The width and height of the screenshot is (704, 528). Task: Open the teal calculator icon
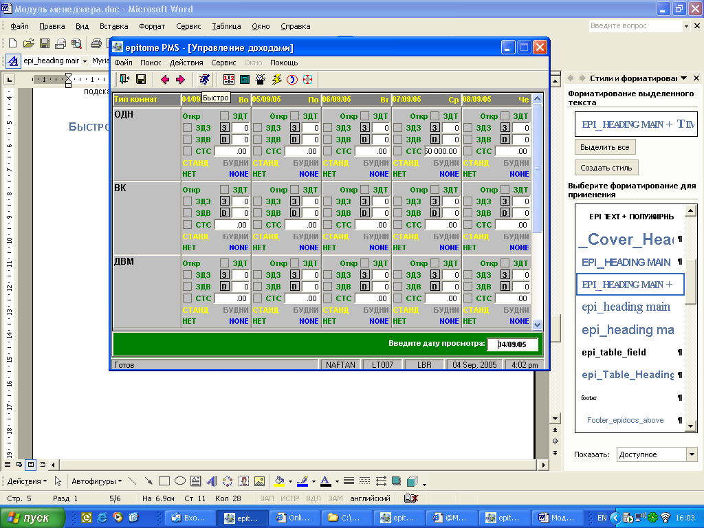pyautogui.click(x=245, y=80)
